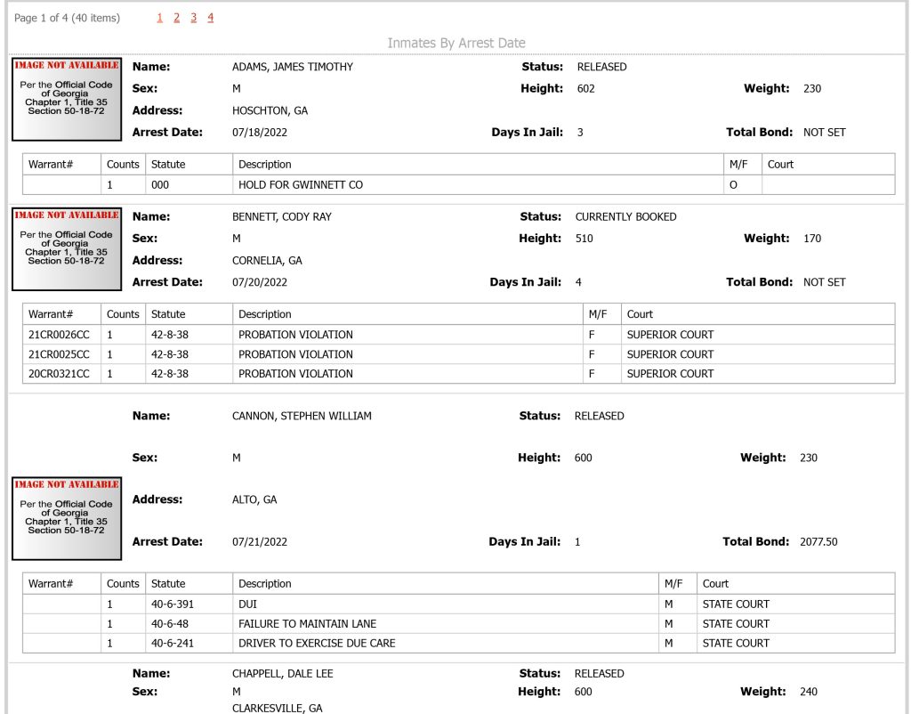Select the name ADAMS, JAMES TIMOTHY

[292, 67]
